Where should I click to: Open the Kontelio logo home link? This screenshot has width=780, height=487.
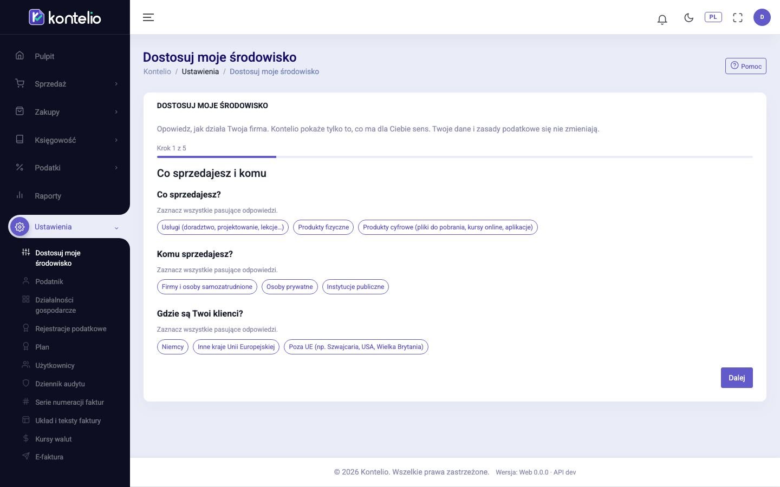(x=65, y=17)
